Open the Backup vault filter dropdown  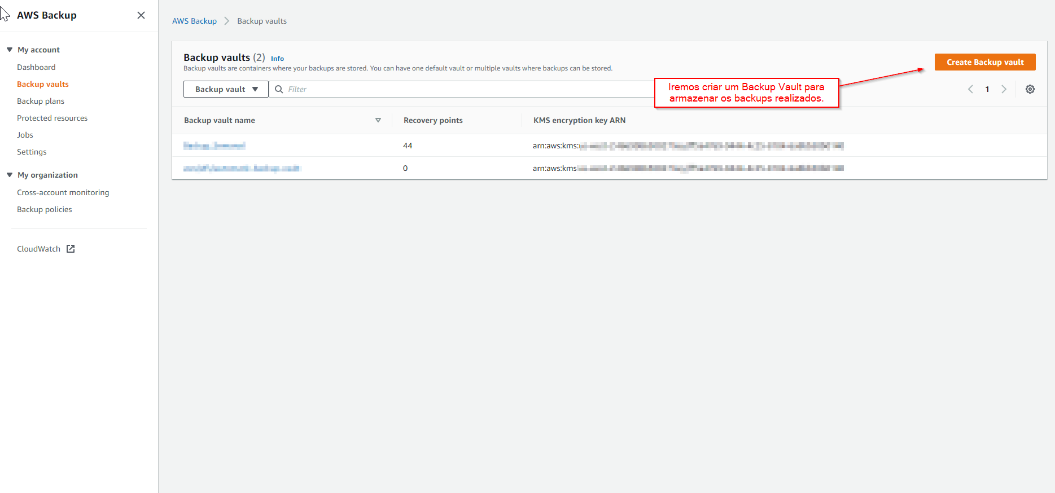(x=226, y=89)
